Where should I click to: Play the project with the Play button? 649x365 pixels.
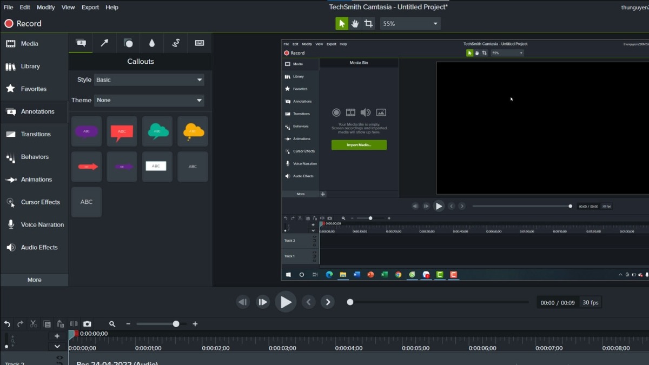(x=286, y=302)
